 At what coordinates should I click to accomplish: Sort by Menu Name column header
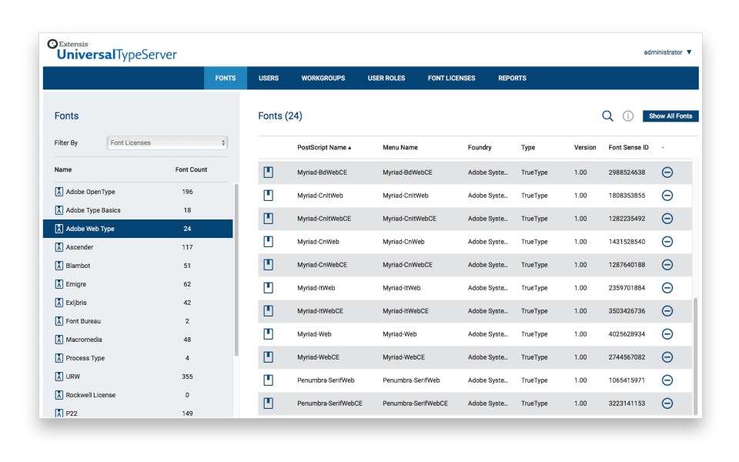[x=400, y=148]
